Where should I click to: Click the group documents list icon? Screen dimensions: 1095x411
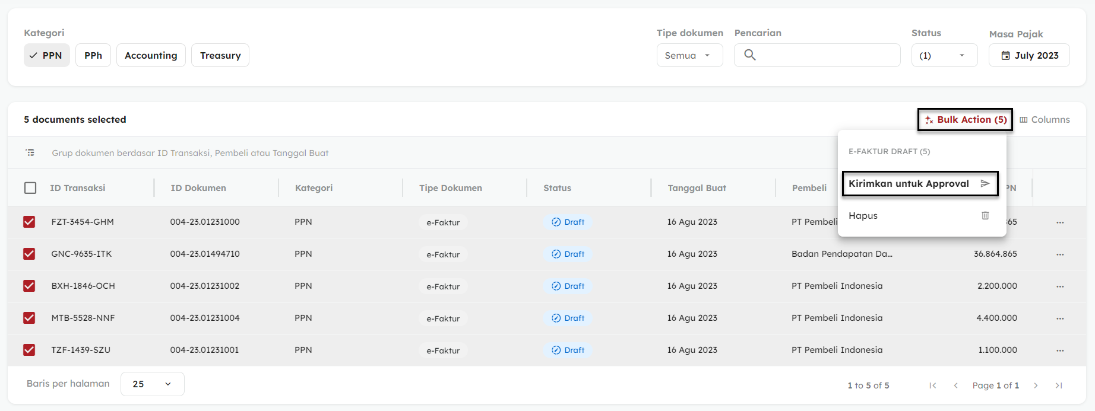coord(30,153)
